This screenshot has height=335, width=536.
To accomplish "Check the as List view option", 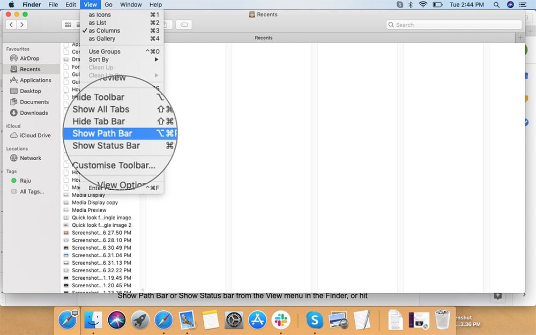I will pyautogui.click(x=98, y=23).
